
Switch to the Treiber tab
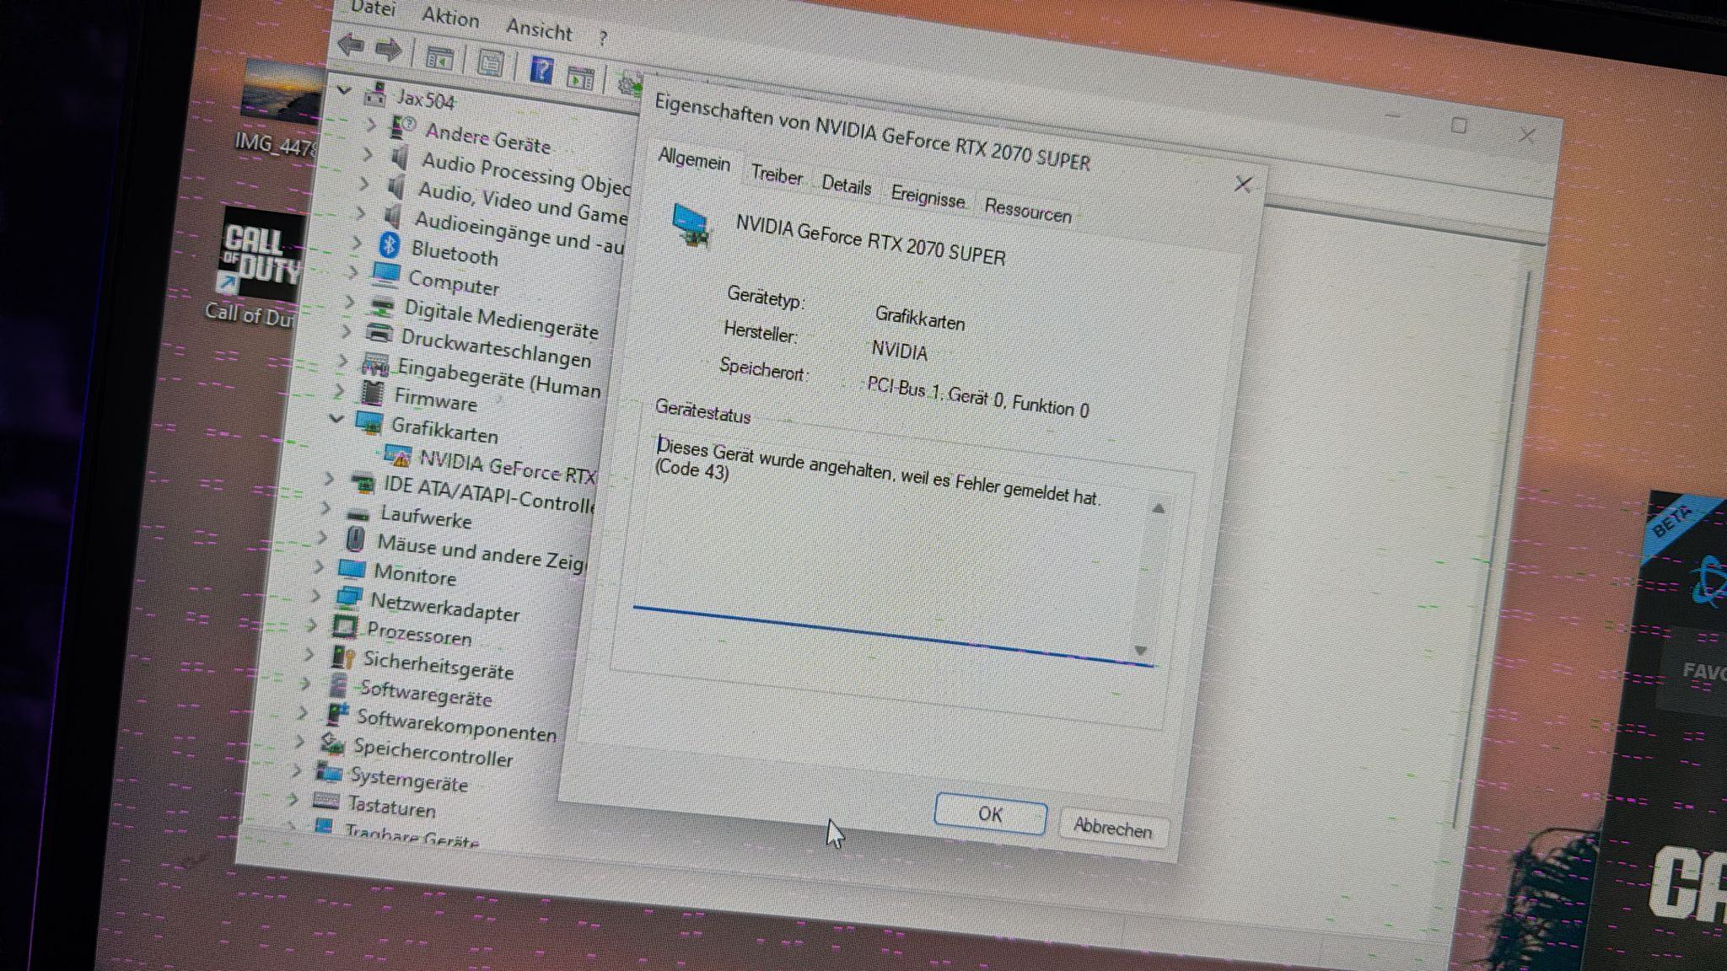click(x=776, y=175)
